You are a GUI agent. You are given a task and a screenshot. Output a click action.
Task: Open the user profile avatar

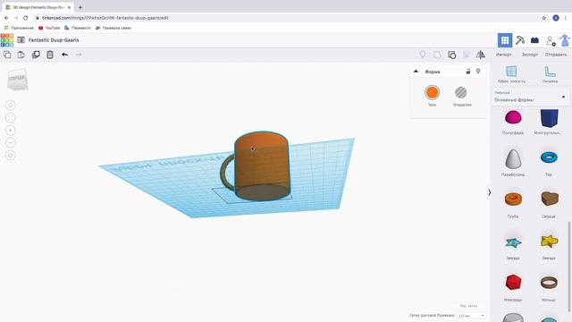point(565,40)
